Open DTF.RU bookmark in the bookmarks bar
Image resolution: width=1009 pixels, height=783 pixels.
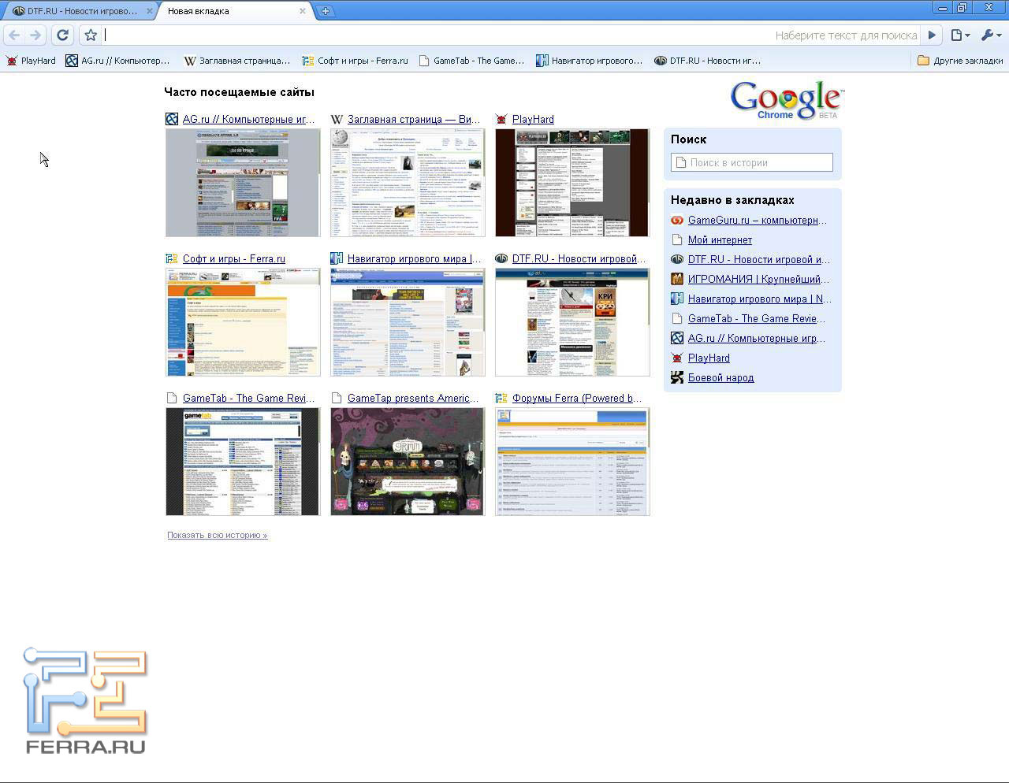[707, 61]
